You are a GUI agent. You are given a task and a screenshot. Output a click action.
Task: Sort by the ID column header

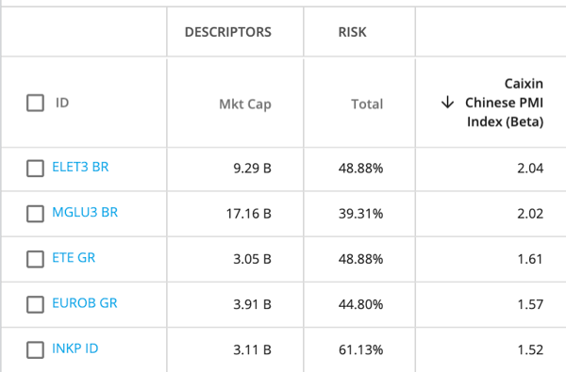62,103
